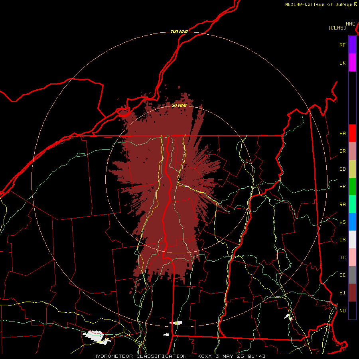The height and width of the screenshot is (359, 359).
Task: Click the 'BD' legend label
Action: [342, 169]
